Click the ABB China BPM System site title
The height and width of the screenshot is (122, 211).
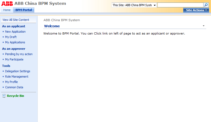coord(40,3)
